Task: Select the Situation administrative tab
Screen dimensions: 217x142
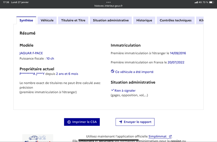Action: tap(111, 21)
